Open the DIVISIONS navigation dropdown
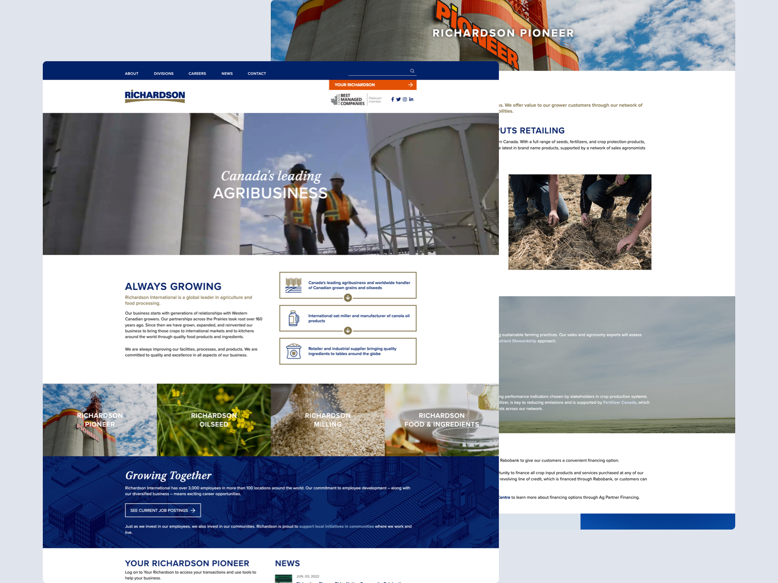Viewport: 778px width, 583px height. (163, 73)
